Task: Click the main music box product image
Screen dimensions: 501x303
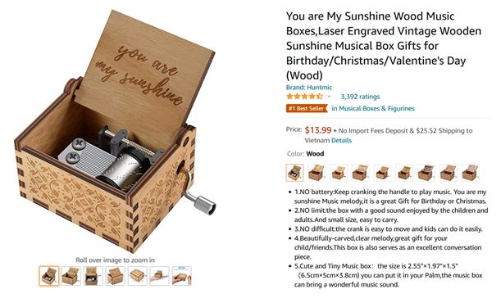Action: pos(116,131)
